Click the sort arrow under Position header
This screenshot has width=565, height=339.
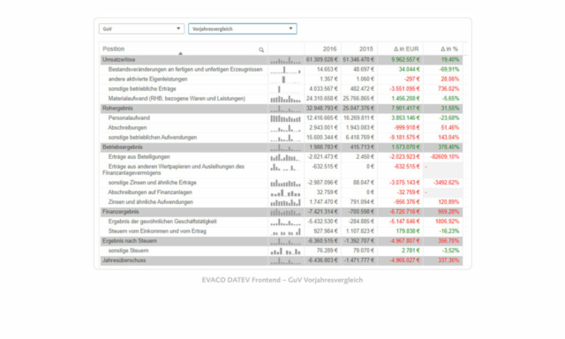click(x=180, y=53)
